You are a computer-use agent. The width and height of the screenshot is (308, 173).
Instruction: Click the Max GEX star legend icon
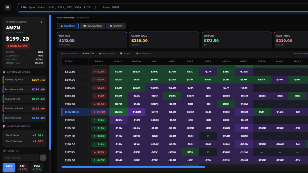tap(83, 53)
